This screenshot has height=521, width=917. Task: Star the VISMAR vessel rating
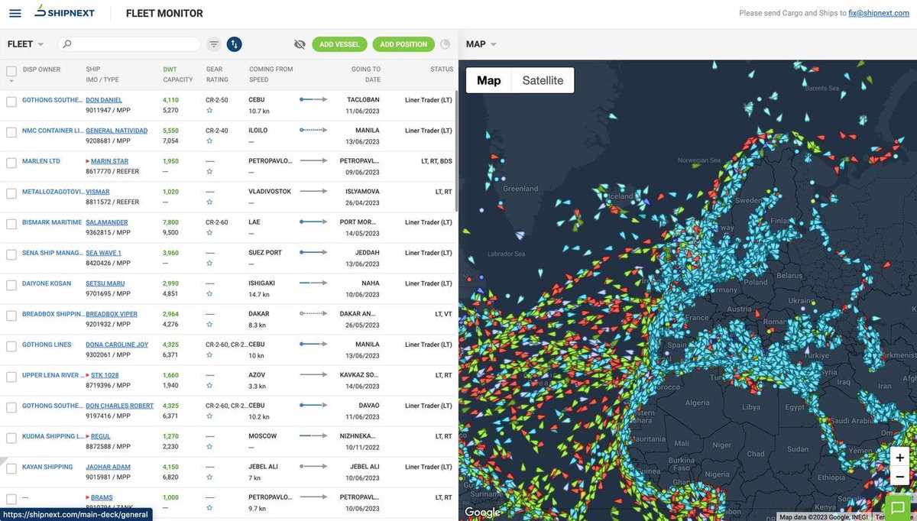click(209, 202)
